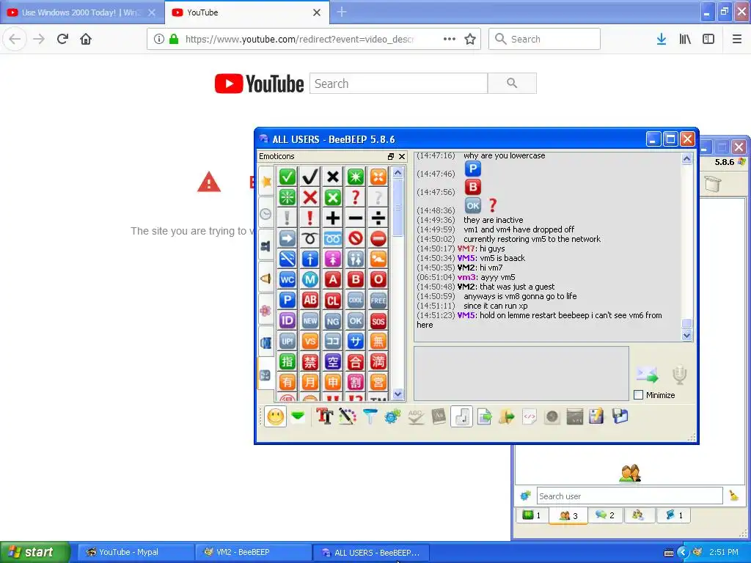
Task: Open the smiley emoticons button in BeeBEEP toolbar
Action: [x=276, y=416]
